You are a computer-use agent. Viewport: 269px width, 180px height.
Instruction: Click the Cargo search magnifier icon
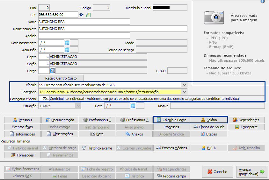coord(53,71)
